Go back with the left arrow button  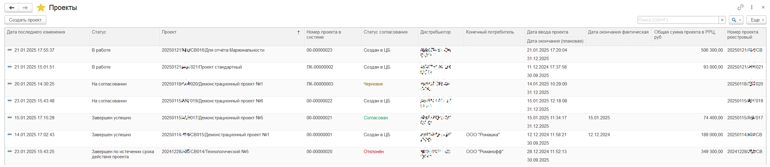pos(11,8)
